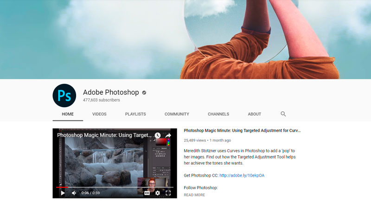Click the Follow Photoshop: text
Viewport: 371px width, 204px height.
point(201,188)
